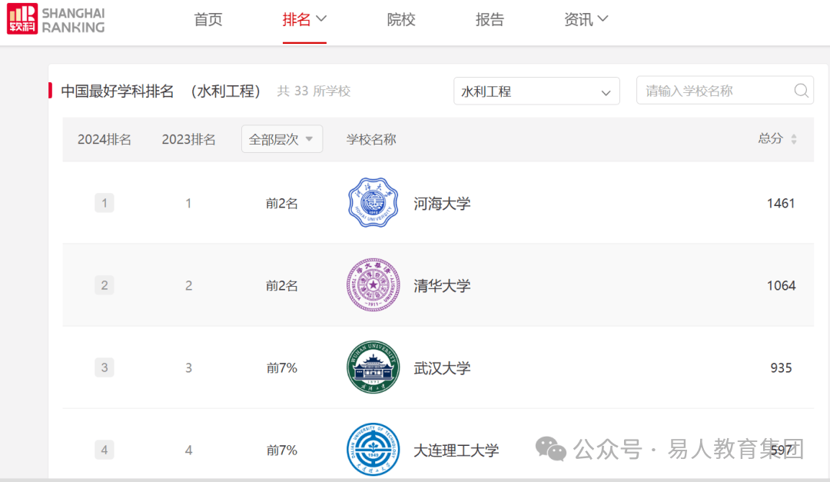The width and height of the screenshot is (830, 482).
Task: Click the search magnifier icon
Action: tap(801, 91)
